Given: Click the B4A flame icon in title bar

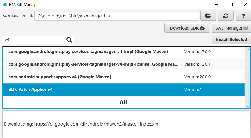Looking at the screenshot, I should tap(4, 5).
